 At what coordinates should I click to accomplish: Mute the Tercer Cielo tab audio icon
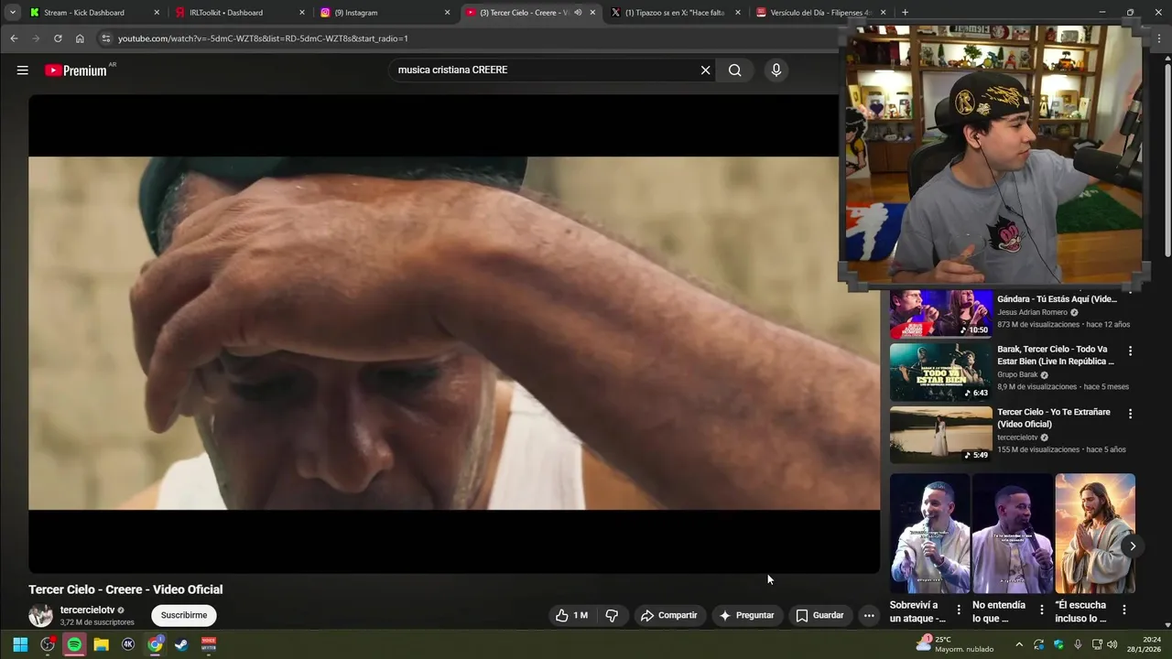(x=578, y=13)
